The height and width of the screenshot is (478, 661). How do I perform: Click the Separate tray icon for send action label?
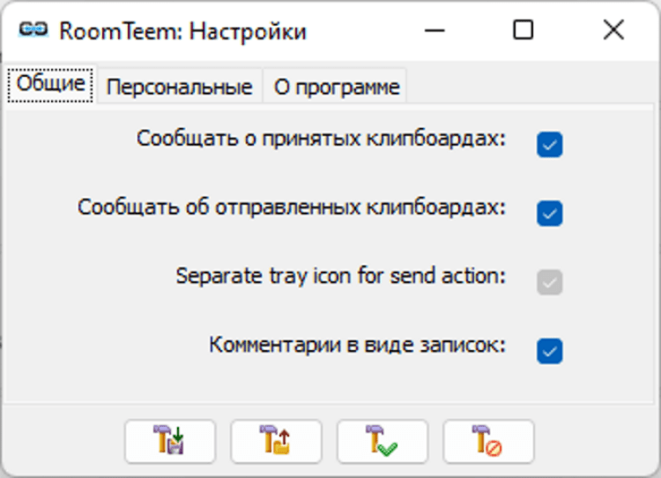(x=340, y=276)
